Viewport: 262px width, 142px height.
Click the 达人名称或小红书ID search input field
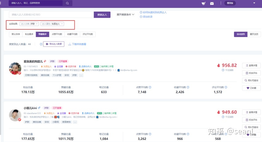click(x=51, y=14)
